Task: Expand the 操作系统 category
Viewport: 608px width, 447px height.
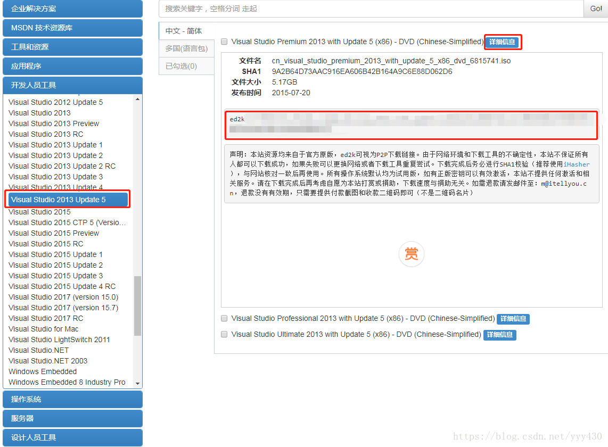Action: 72,399
